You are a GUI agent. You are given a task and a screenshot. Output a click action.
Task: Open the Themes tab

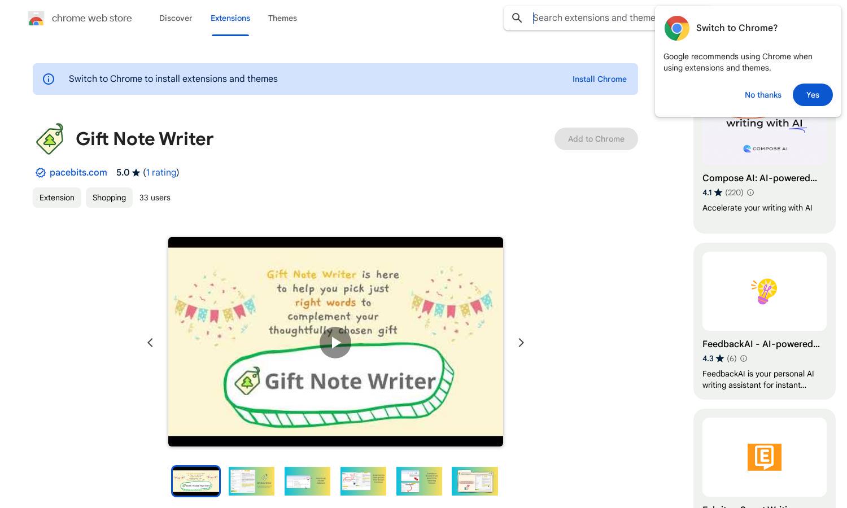coord(282,18)
